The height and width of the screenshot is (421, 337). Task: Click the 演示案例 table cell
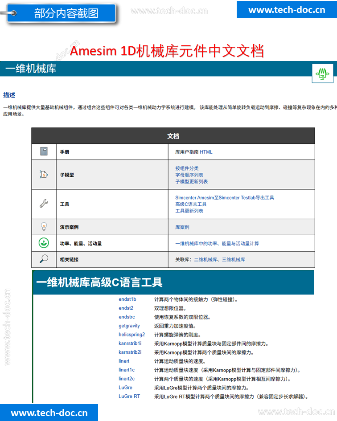(x=112, y=227)
